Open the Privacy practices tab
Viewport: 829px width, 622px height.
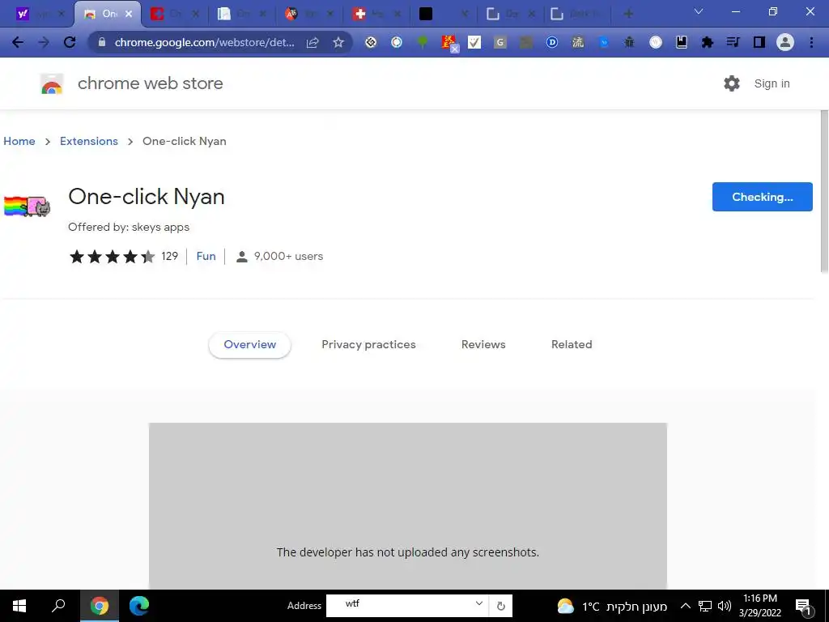point(368,344)
